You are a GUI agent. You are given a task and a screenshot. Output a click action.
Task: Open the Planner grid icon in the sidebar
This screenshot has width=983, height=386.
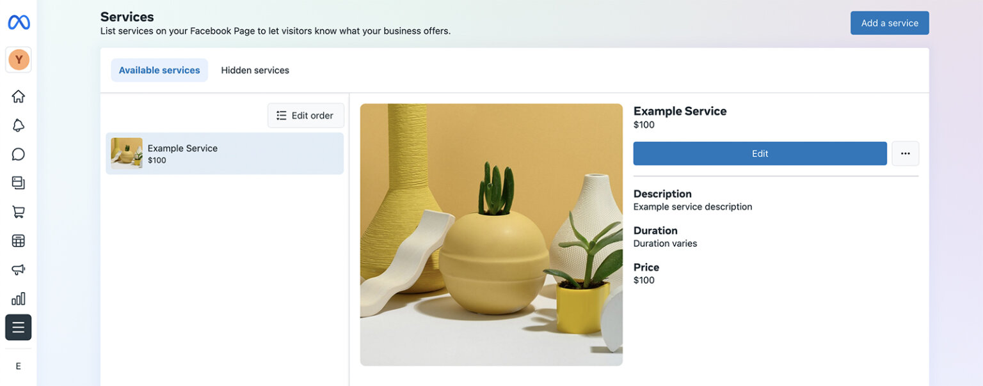click(x=18, y=240)
